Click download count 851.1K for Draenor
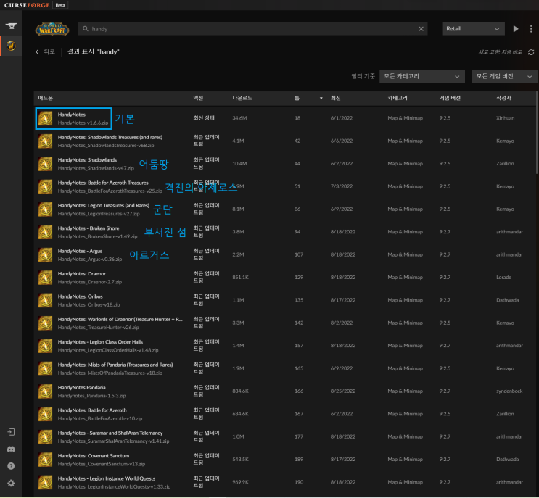Screen dimensions: 539x498 tap(240, 278)
